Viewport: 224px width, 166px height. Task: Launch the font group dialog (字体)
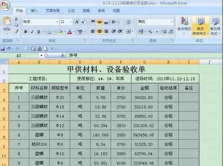[x=85, y=40]
